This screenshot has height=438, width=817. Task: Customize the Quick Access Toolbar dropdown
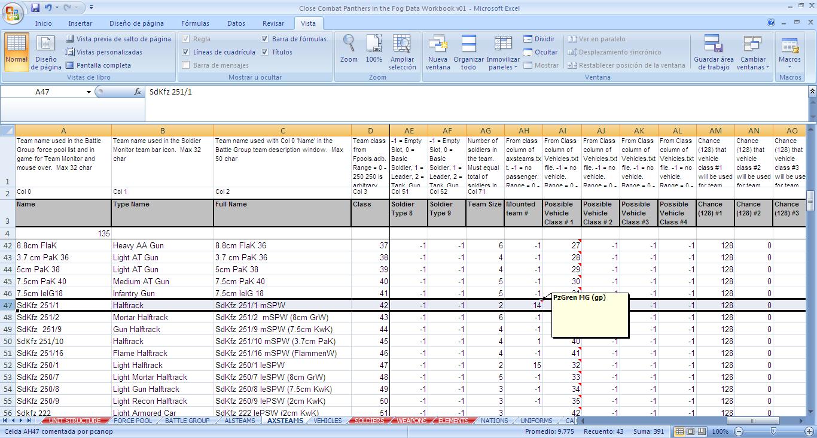click(91, 8)
